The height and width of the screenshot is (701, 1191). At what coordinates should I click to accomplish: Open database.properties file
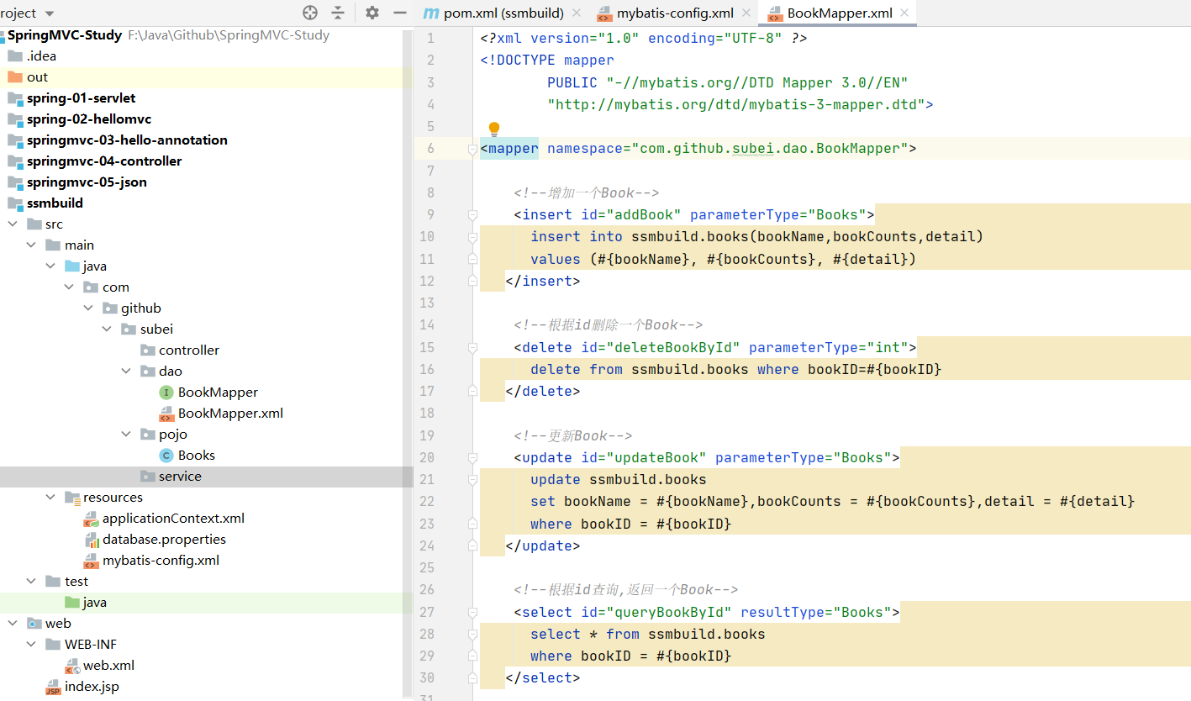(x=163, y=540)
